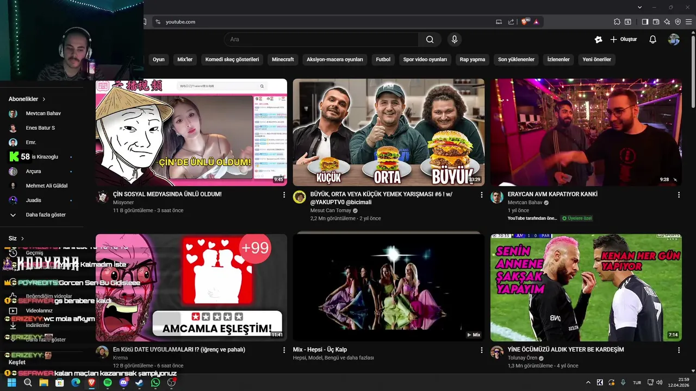
Task: Click the star-shaped icon left of Oluştur
Action: (598, 39)
